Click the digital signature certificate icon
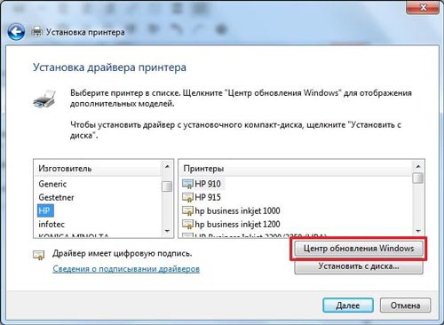Viewport: 444px width, 325px height. point(38,255)
